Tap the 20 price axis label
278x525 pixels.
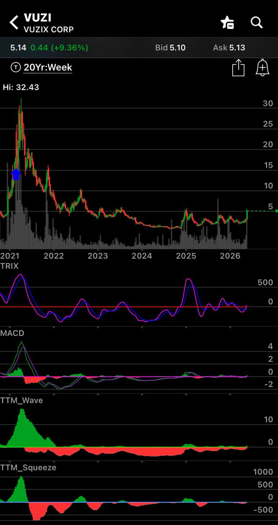click(268, 145)
